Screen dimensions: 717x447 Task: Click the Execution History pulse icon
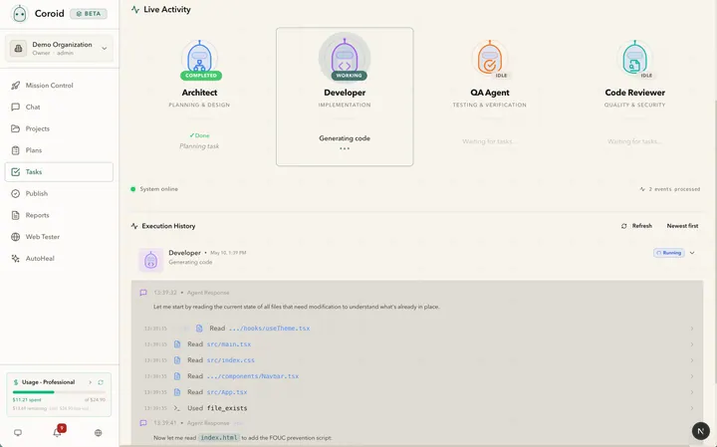tap(134, 226)
